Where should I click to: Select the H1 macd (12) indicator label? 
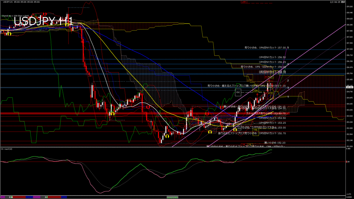pyautogui.click(x=7, y=149)
